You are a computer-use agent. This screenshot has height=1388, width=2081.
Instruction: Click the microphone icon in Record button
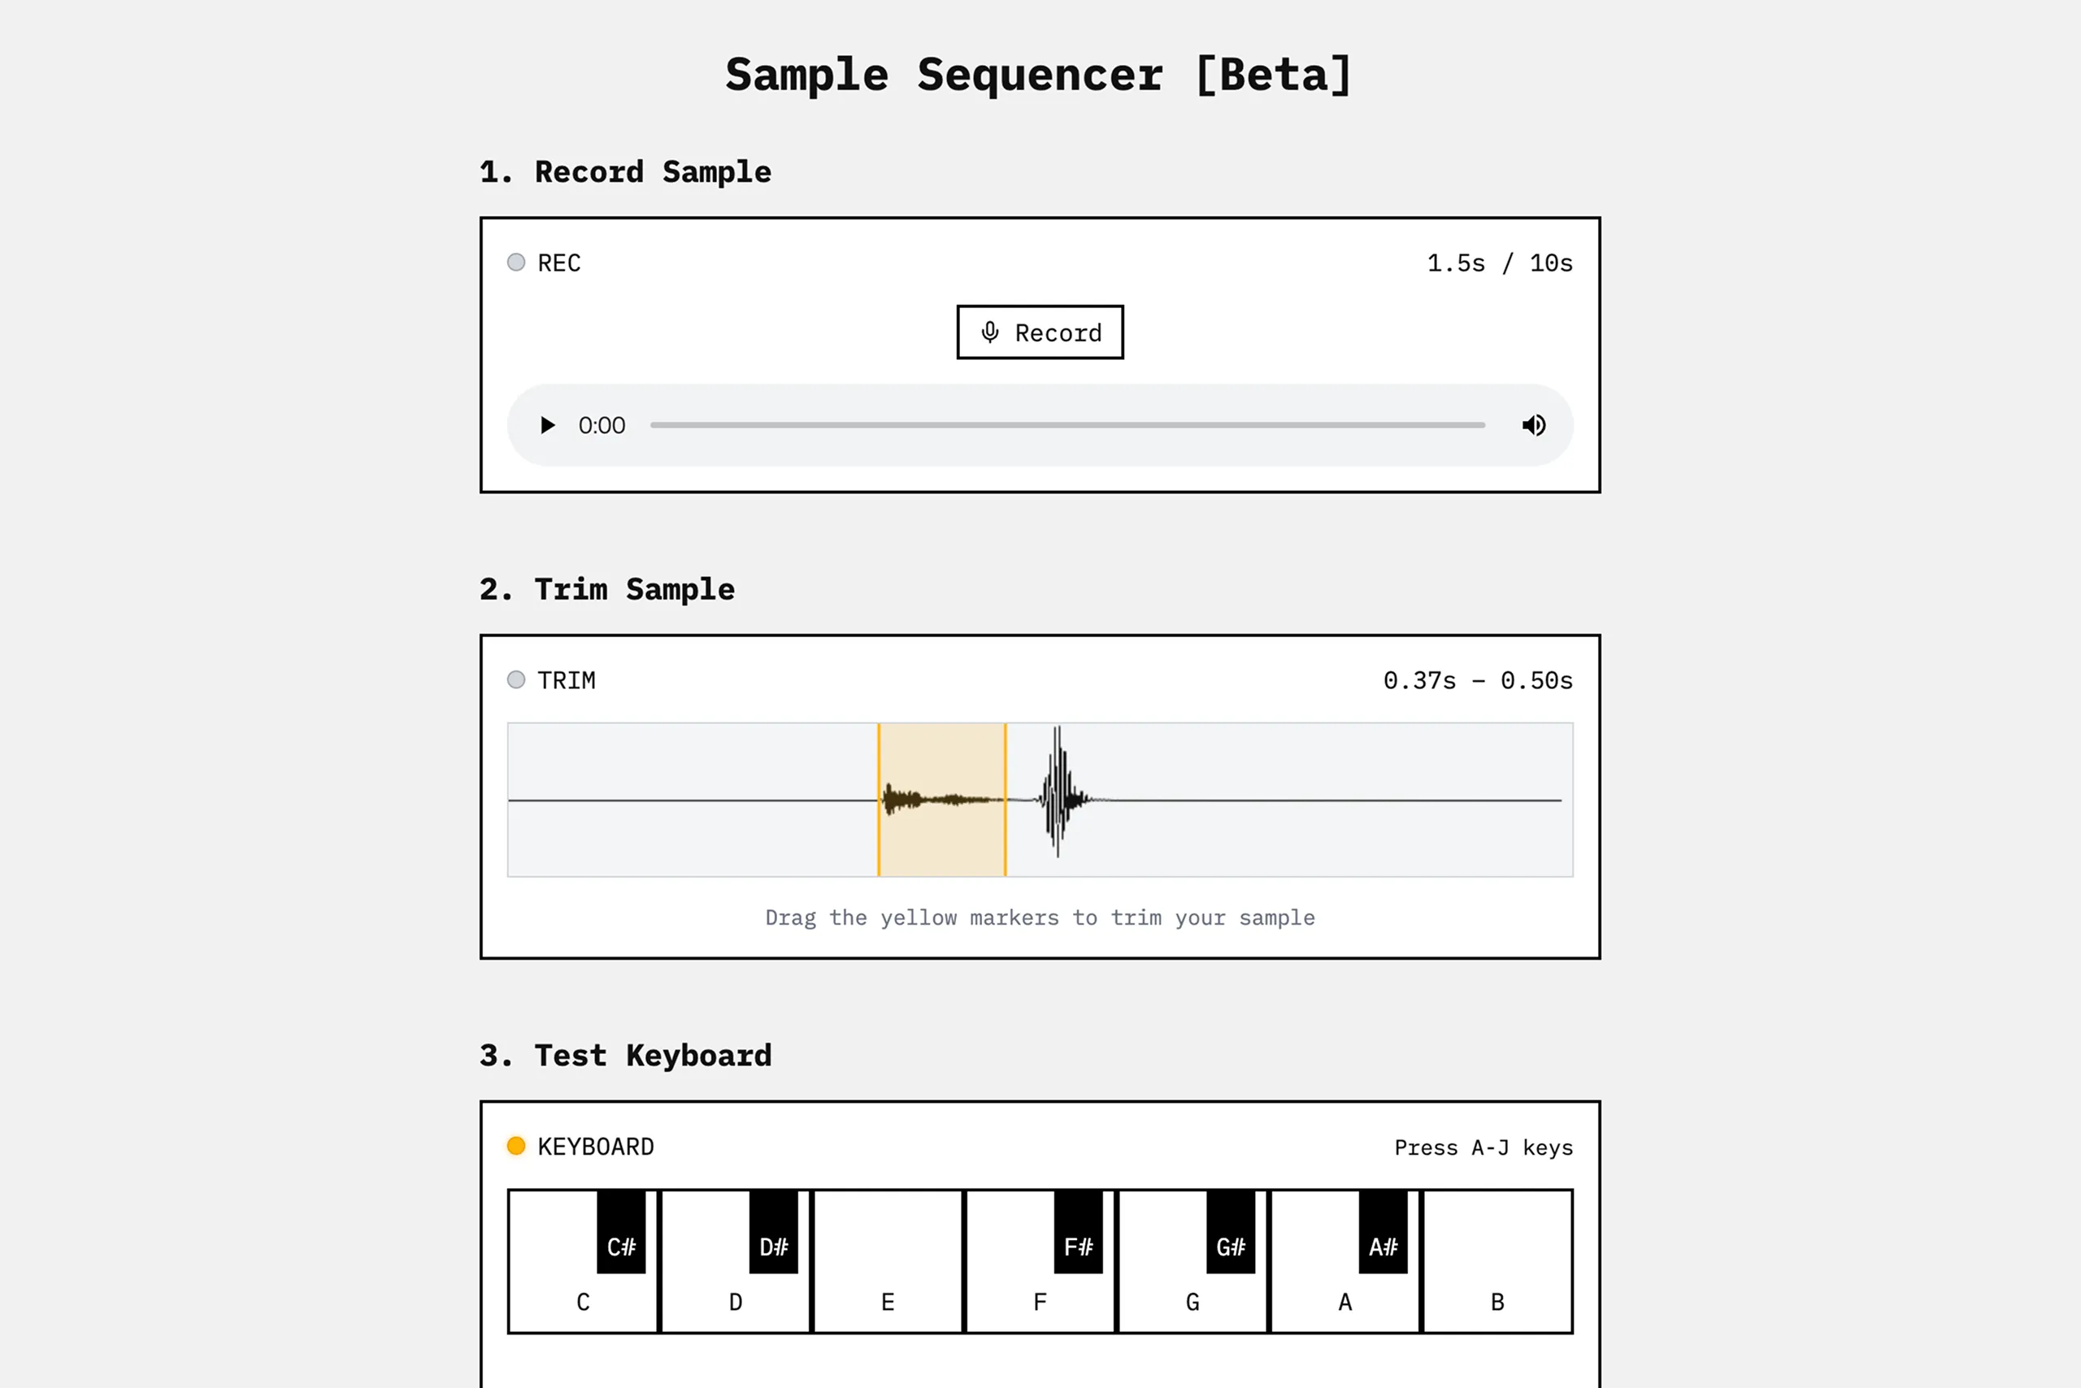point(989,333)
